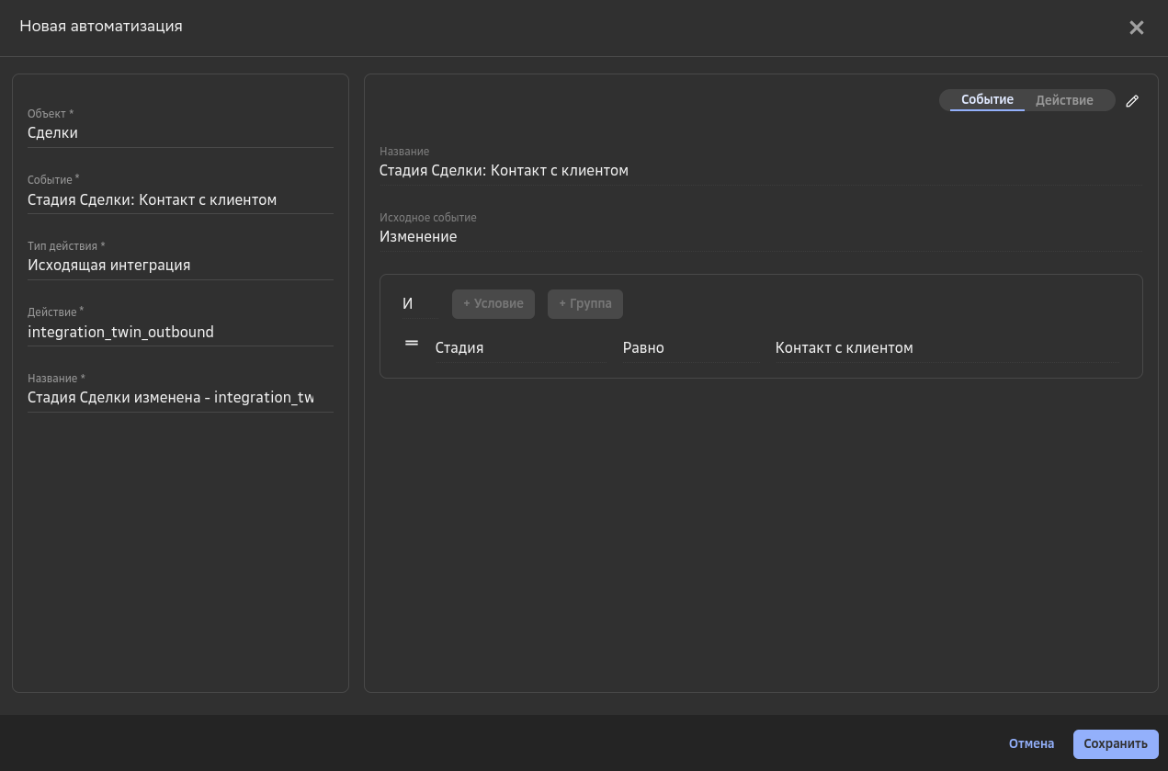Open the Действие field integration_twin_outbound
Viewport: 1168px width, 771px height.
(180, 332)
